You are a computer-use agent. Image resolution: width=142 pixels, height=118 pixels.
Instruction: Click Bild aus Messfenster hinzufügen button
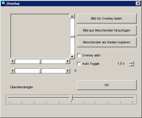(107, 30)
